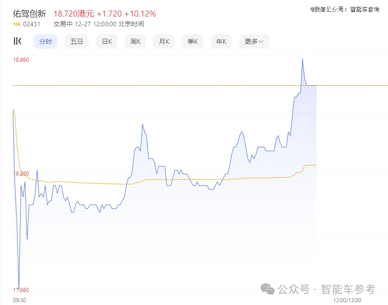Click the lowest dip on the price line
This screenshot has width=388, height=305.
[x=19, y=288]
